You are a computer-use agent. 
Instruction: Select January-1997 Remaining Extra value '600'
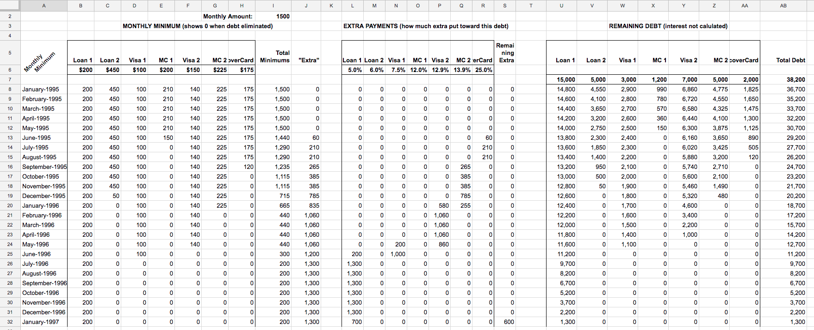click(505, 322)
